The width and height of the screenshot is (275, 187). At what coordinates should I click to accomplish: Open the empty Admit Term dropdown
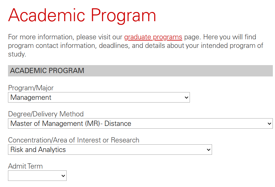tap(37, 176)
